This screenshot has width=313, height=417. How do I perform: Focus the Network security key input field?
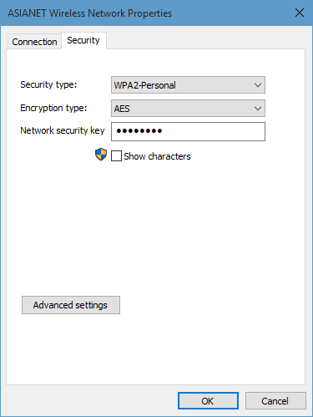[x=188, y=131]
